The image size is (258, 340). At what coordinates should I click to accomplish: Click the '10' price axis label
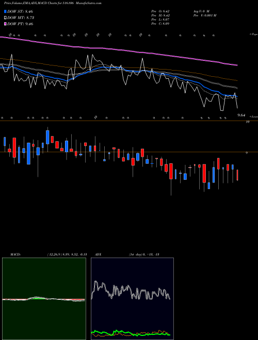[x=247, y=122]
